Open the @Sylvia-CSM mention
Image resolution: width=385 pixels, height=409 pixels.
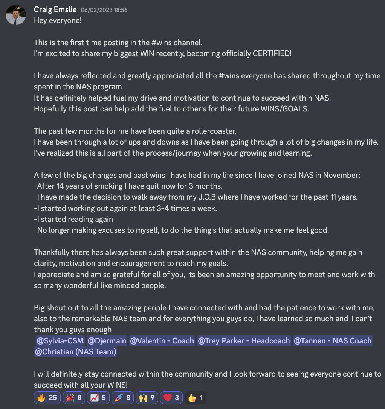(x=60, y=341)
